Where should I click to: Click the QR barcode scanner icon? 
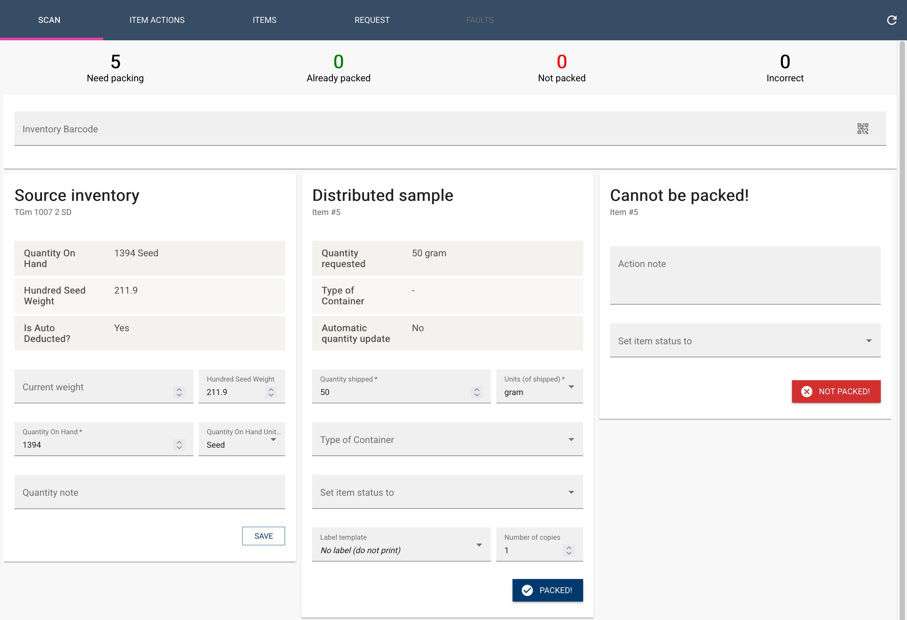coord(863,129)
